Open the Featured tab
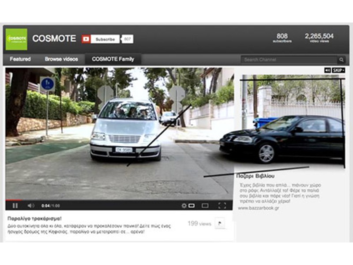Viewport: 353px width, 265px height. click(20, 59)
